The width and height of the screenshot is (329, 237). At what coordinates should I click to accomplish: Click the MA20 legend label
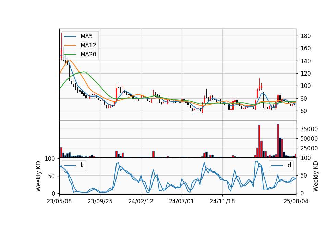88,54
